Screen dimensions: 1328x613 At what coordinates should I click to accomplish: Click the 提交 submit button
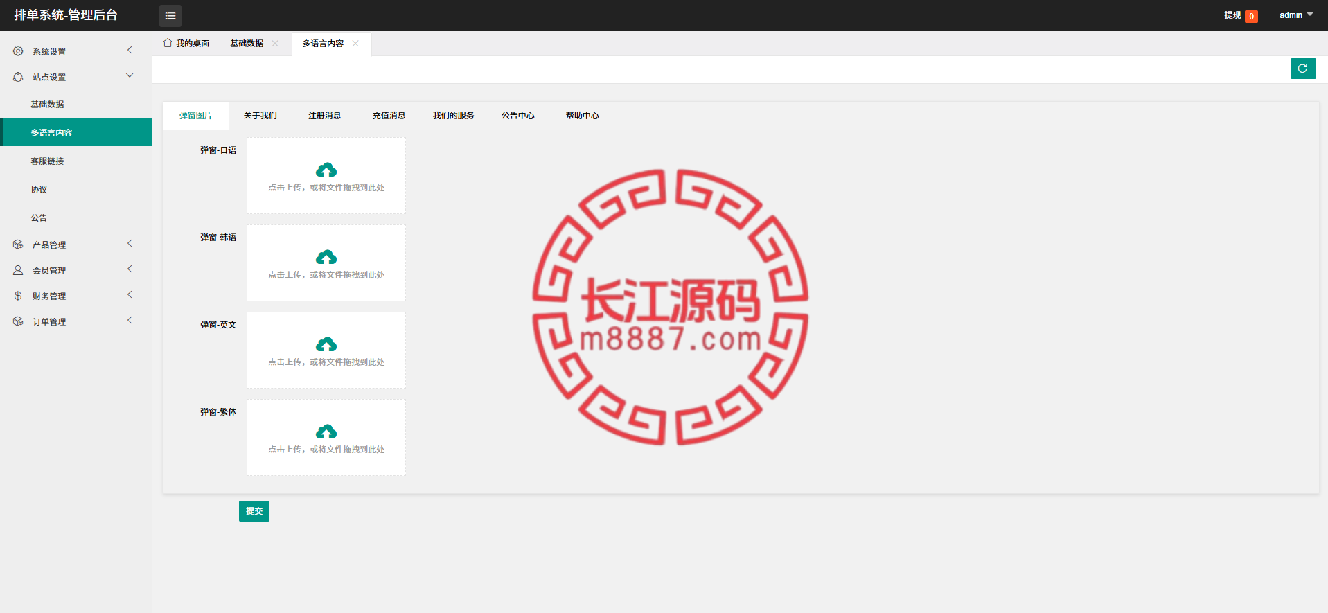(x=254, y=511)
